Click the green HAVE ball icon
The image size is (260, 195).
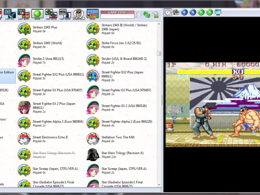pyautogui.click(x=37, y=14)
